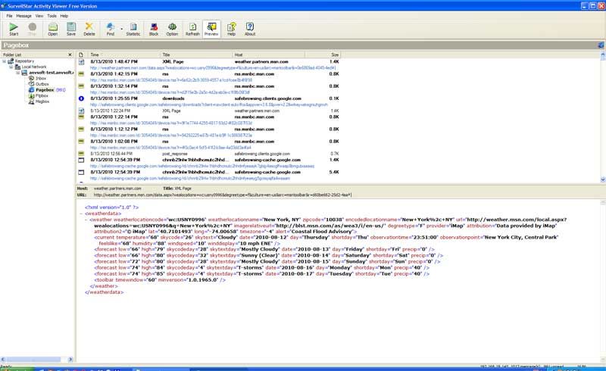Open the File menu
606x371 pixels.
[9, 16]
